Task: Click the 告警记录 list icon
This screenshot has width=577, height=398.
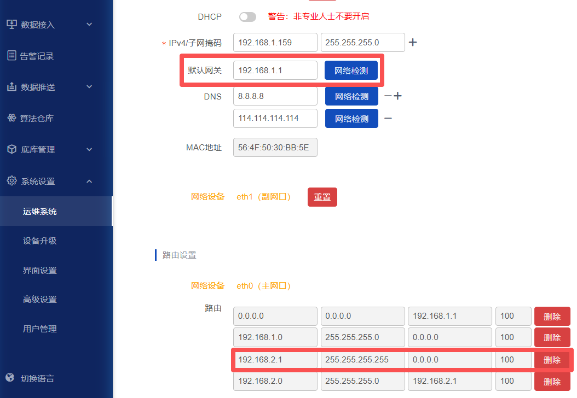Action: (x=11, y=55)
